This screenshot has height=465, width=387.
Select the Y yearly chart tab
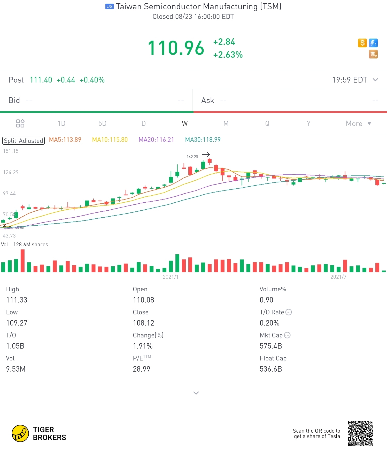coord(308,123)
